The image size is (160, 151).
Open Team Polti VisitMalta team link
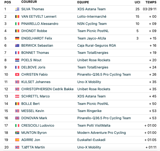coord(94,125)
